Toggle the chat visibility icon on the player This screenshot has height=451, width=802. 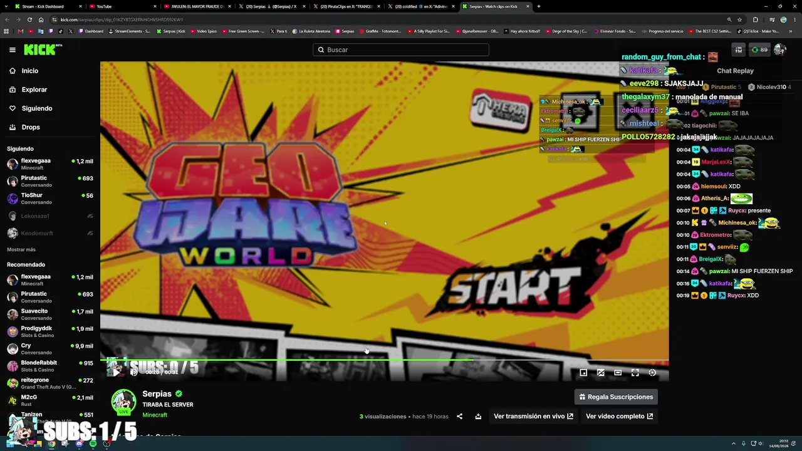pyautogui.click(x=601, y=373)
